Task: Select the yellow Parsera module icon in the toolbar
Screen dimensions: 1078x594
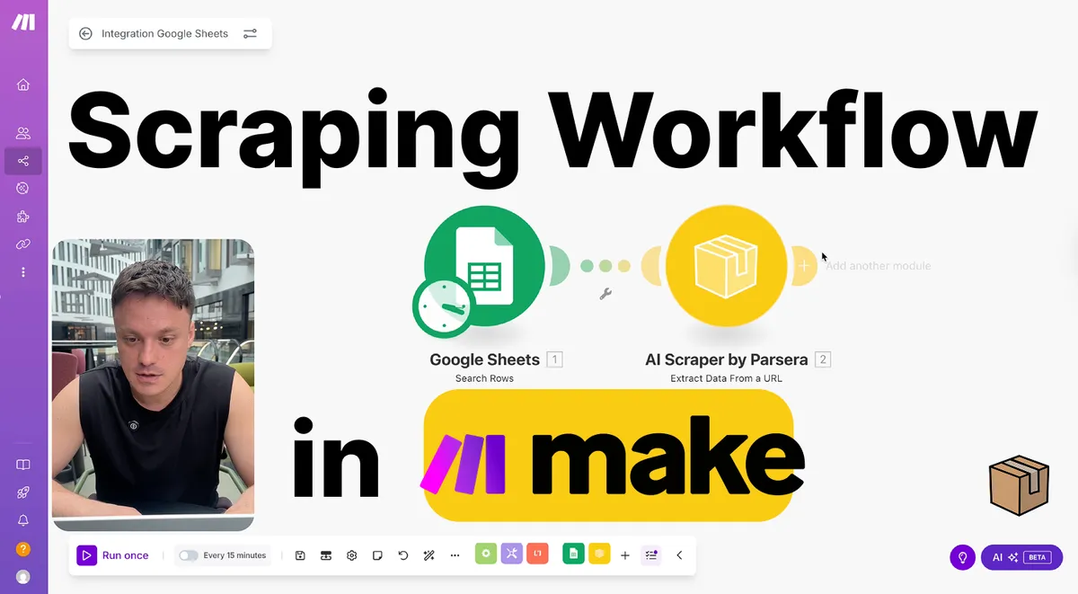Action: click(x=598, y=555)
